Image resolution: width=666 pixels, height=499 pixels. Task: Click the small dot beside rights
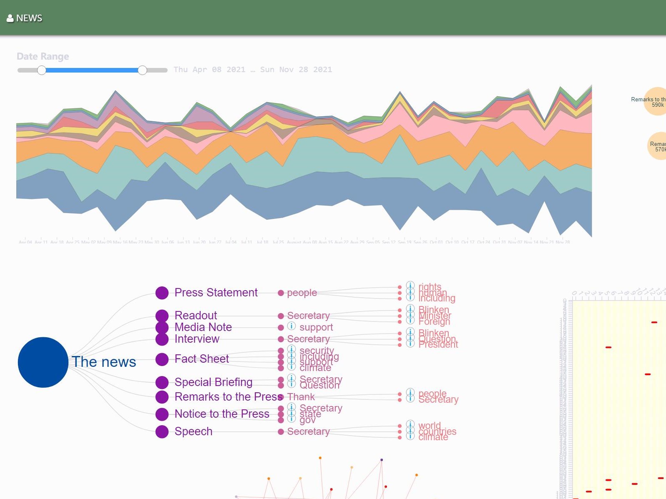pyautogui.click(x=400, y=287)
